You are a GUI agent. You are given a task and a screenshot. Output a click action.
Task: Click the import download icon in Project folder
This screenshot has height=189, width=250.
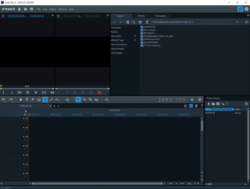coord(209,104)
